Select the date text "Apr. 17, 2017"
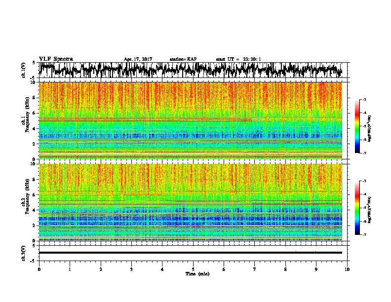 138,59
